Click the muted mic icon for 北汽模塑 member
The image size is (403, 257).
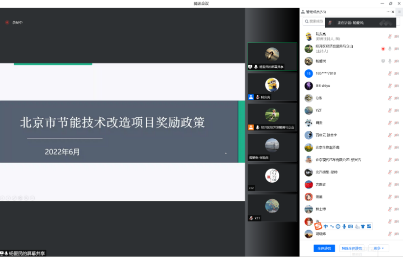pyautogui.click(x=390, y=172)
